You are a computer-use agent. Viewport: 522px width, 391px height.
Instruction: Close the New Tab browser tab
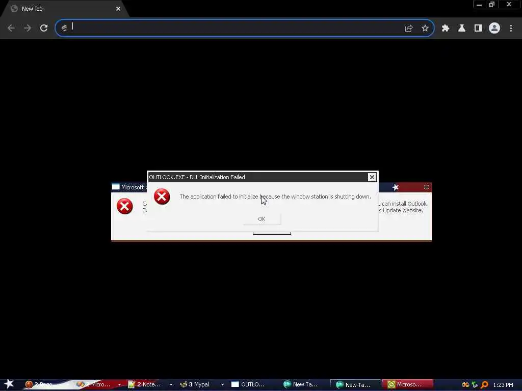coord(118,9)
